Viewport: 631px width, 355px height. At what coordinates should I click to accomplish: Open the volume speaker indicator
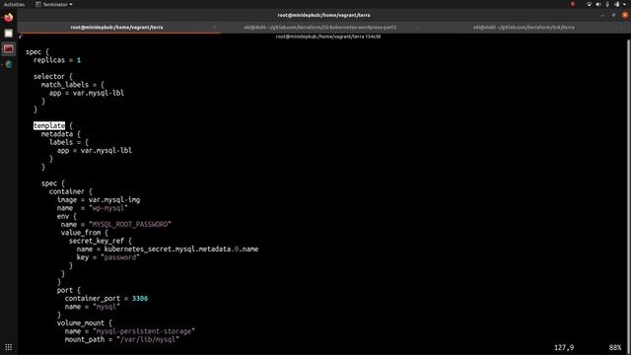(x=598, y=4)
